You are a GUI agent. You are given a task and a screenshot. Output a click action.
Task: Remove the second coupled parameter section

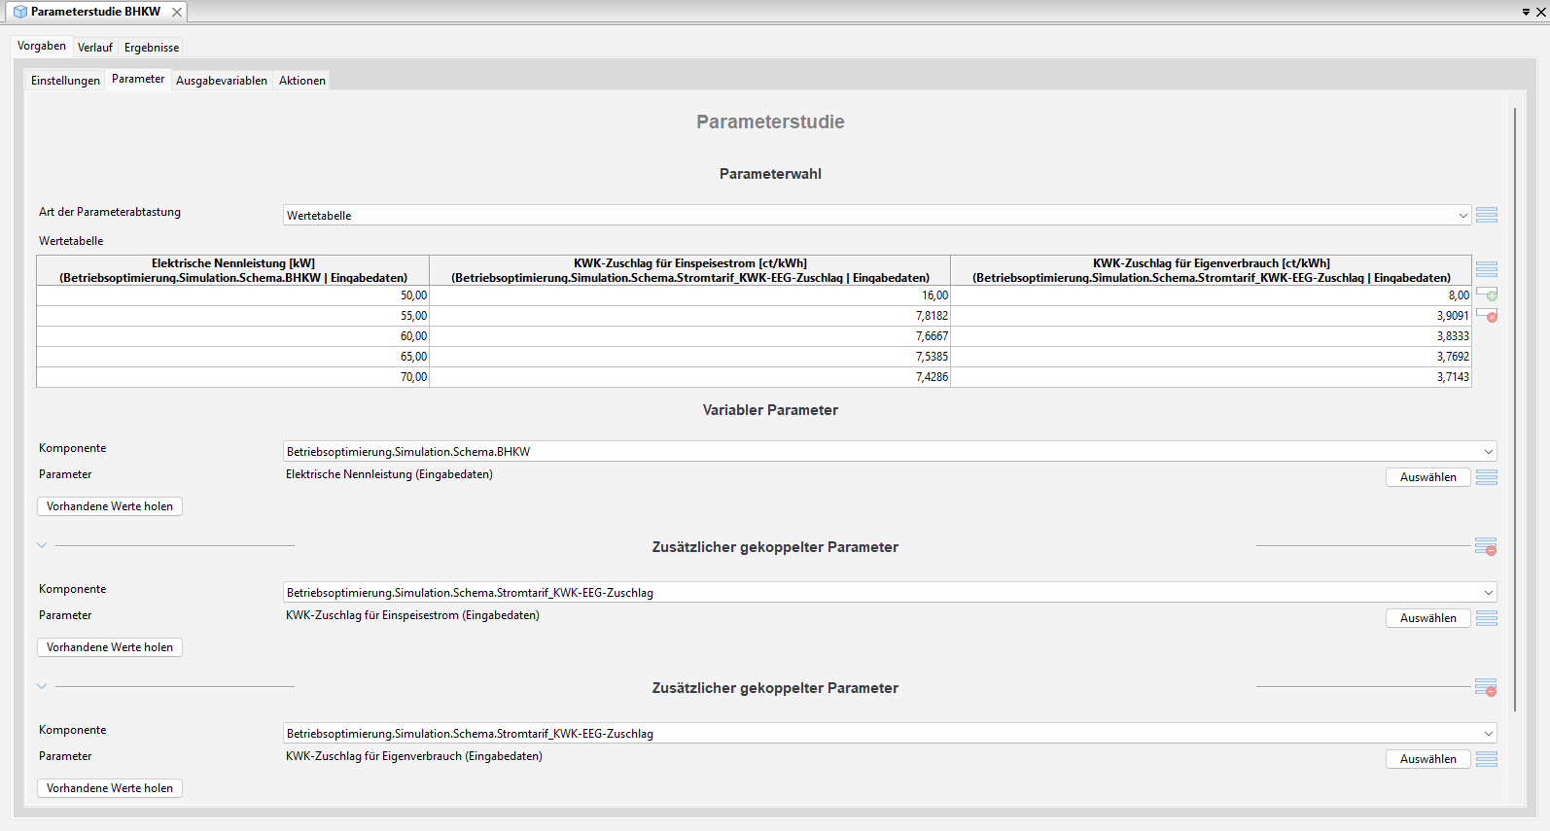click(1486, 688)
